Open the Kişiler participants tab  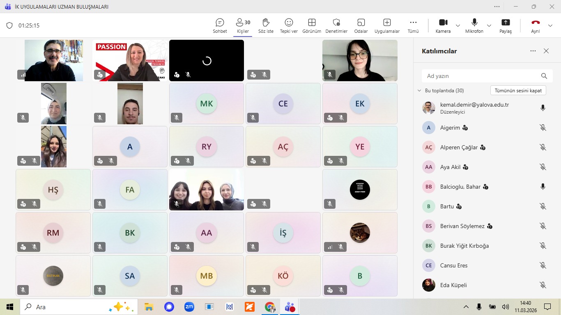click(243, 25)
